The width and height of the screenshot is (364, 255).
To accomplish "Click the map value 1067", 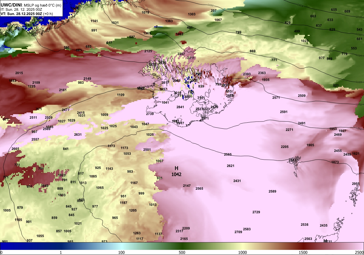I will coord(218,20).
